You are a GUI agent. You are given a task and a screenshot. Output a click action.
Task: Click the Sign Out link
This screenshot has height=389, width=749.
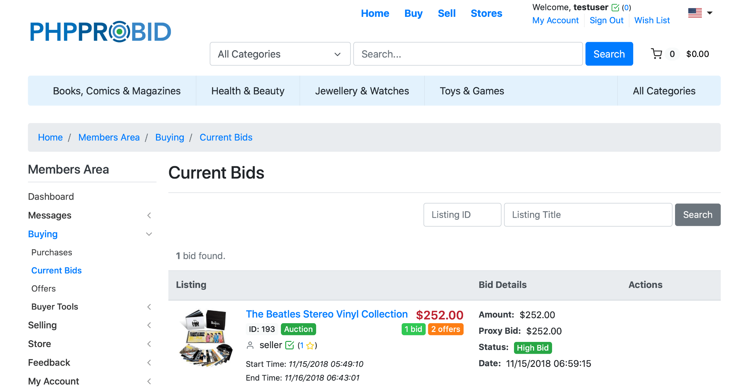[x=606, y=20]
